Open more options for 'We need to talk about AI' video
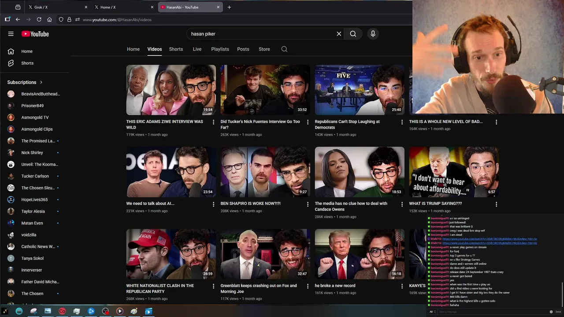Viewport: 564px width, 317px height. (214, 204)
